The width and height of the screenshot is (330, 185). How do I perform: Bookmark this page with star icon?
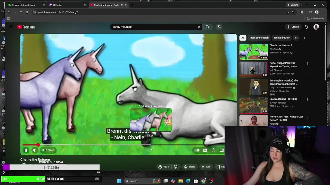click(293, 12)
